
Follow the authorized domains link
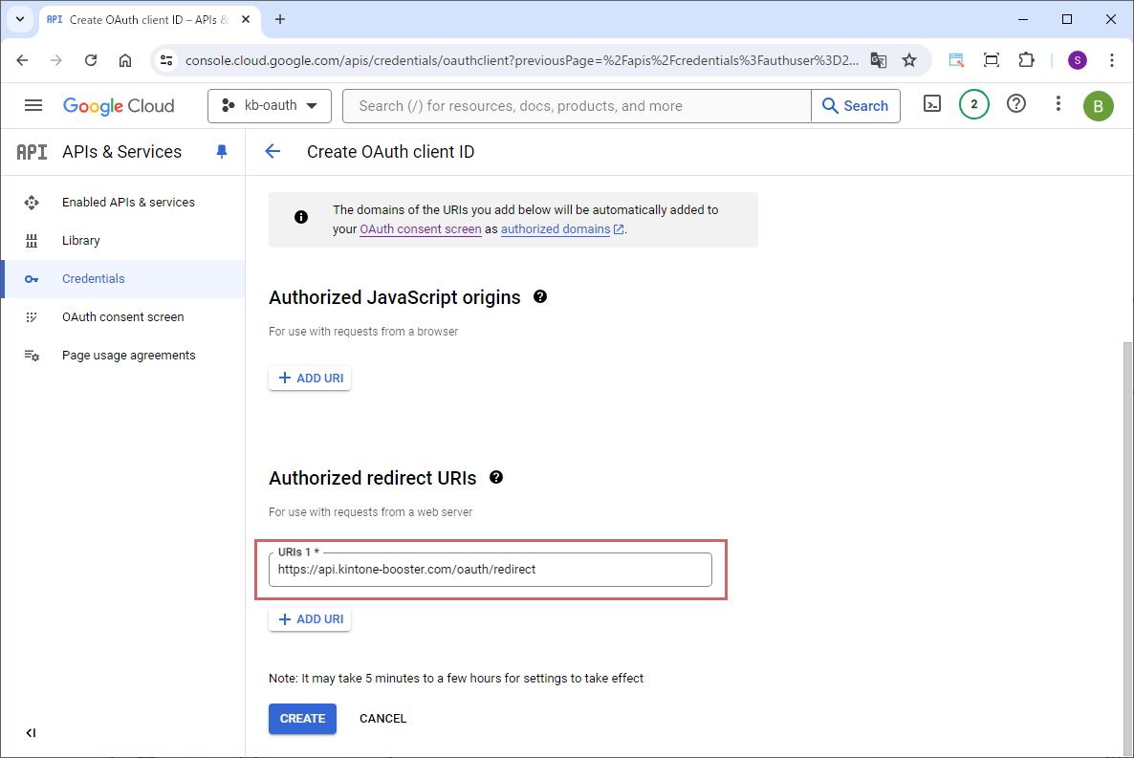point(556,229)
